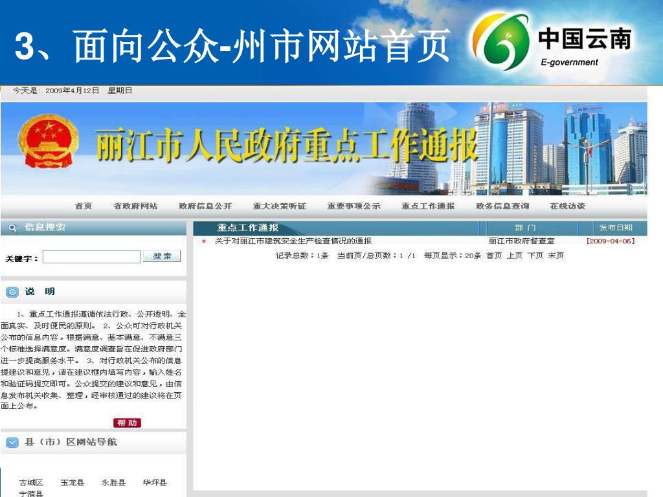Viewport: 663px width, 497px height.
Task: Click the 丽江市政府督查室 department cell
Action: 521,241
